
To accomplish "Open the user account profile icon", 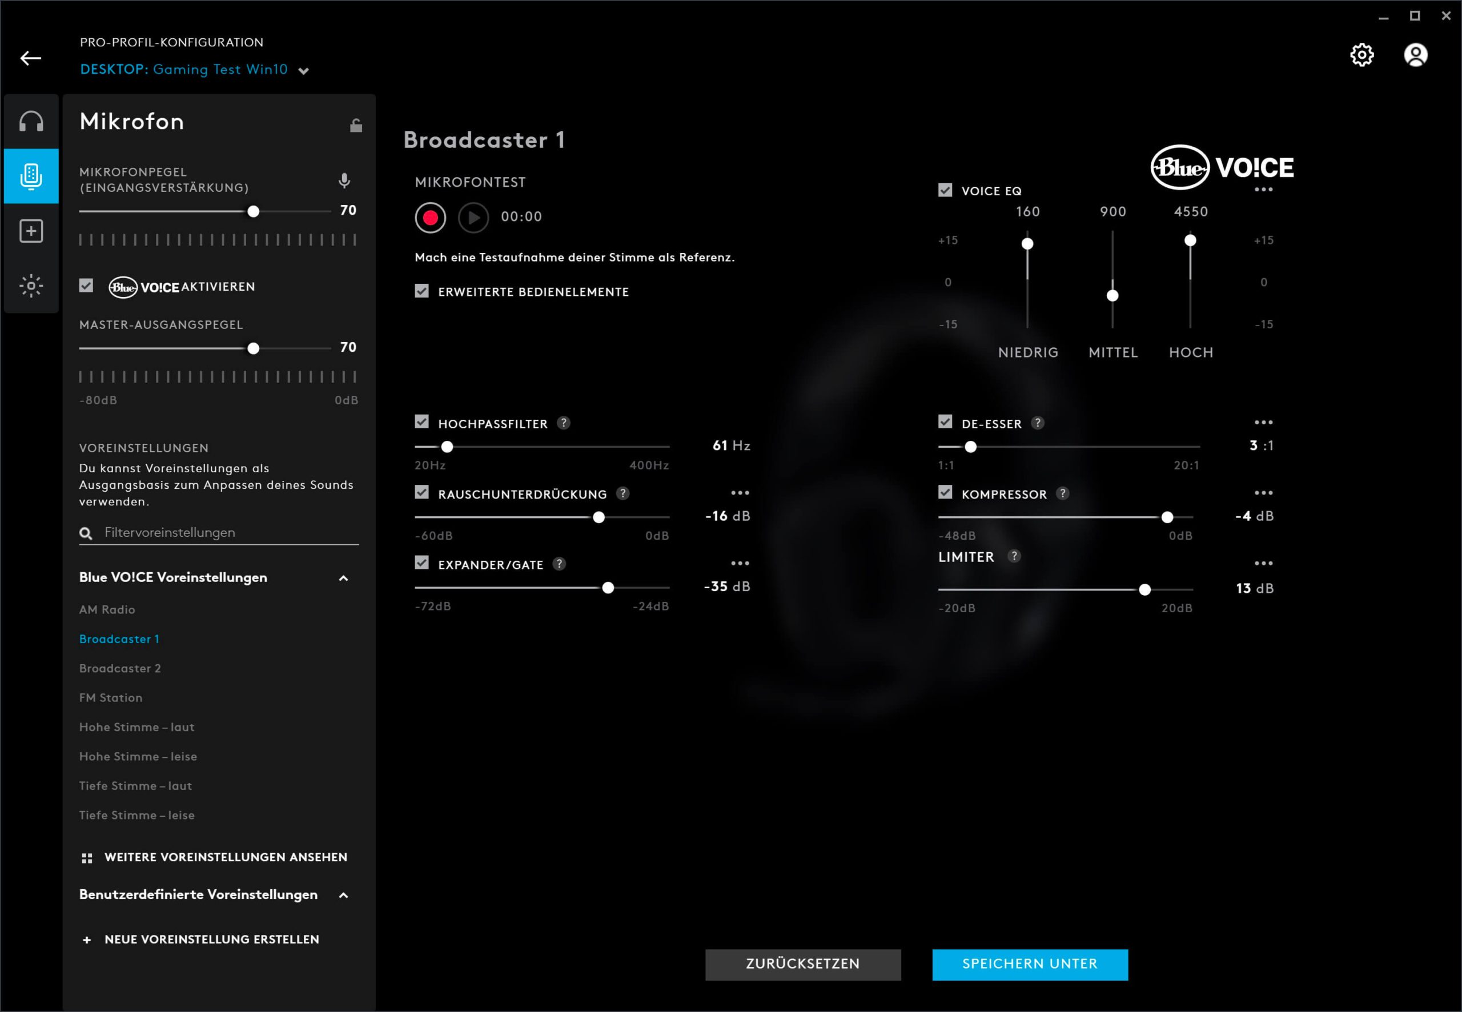I will tap(1415, 55).
